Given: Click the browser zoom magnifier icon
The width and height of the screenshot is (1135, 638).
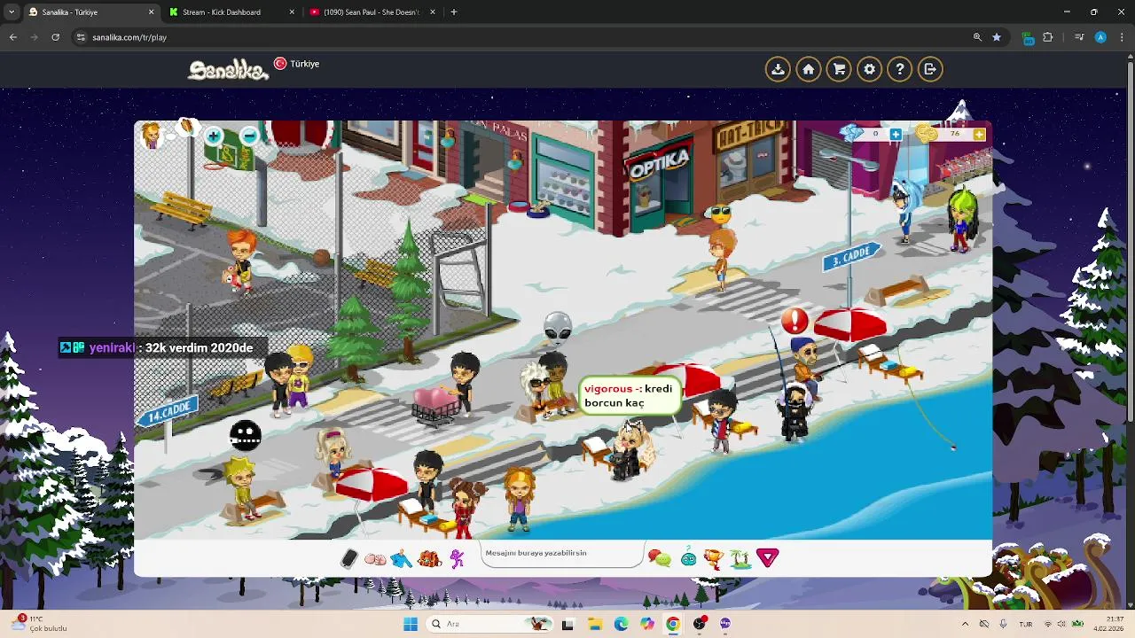Looking at the screenshot, I should [x=977, y=37].
